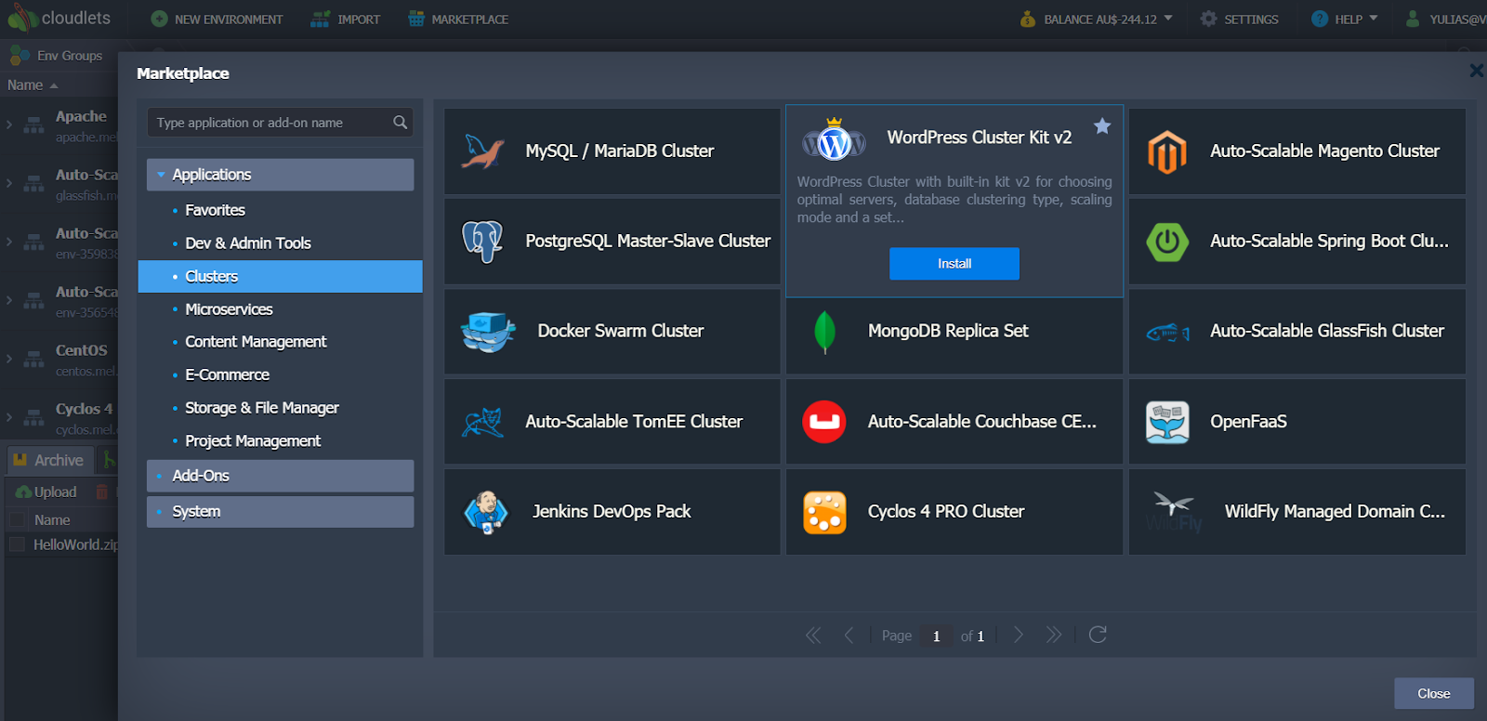
Task: Select the Clusters category
Action: pos(280,276)
